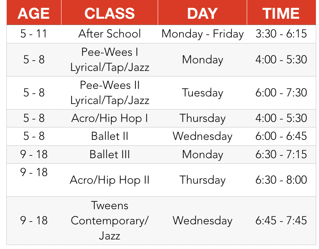
Task: Click the 3:30 - 6:15 time cell
Action: pyautogui.click(x=281, y=34)
